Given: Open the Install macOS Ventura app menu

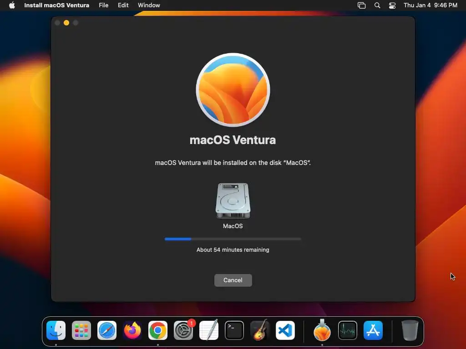Looking at the screenshot, I should tap(56, 5).
